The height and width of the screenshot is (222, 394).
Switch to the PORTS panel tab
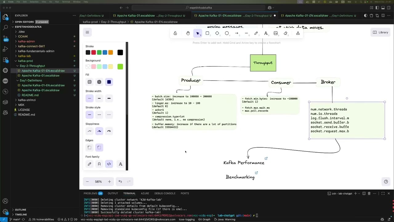(185, 193)
